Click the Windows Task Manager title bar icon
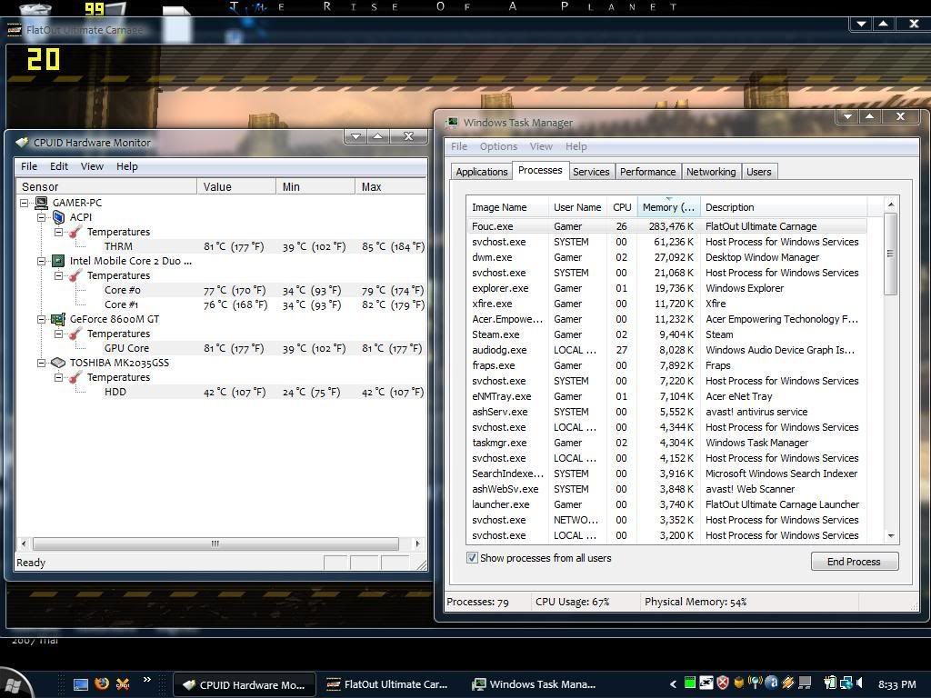The width and height of the screenshot is (931, 698). pos(453,123)
